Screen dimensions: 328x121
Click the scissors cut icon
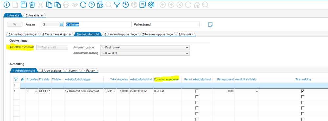(40, 5)
